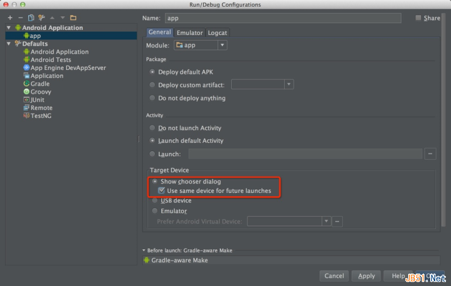Viewport: 451px width, 286px height.
Task: Select Deploy default APK radio
Action: pos(152,72)
